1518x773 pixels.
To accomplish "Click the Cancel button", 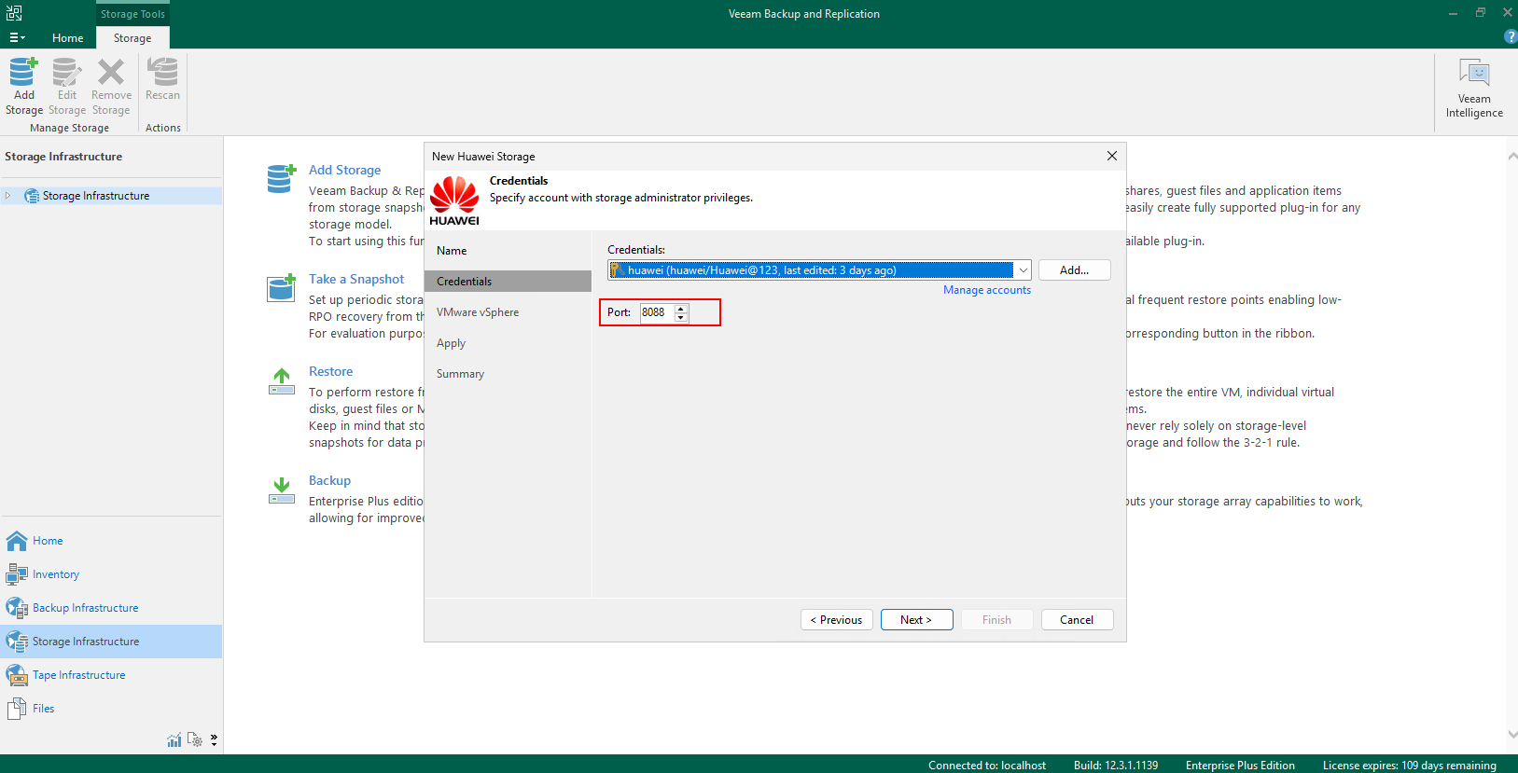I will click(x=1077, y=620).
